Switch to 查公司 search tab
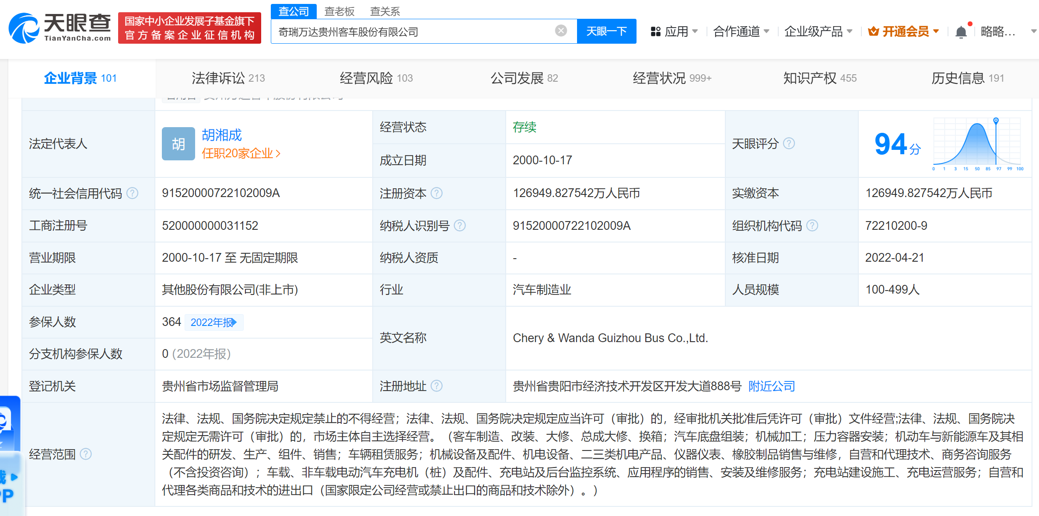 (x=294, y=11)
